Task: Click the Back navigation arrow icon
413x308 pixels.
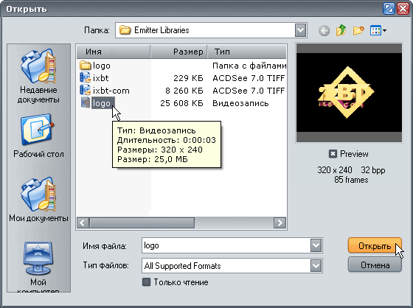Action: [x=324, y=30]
